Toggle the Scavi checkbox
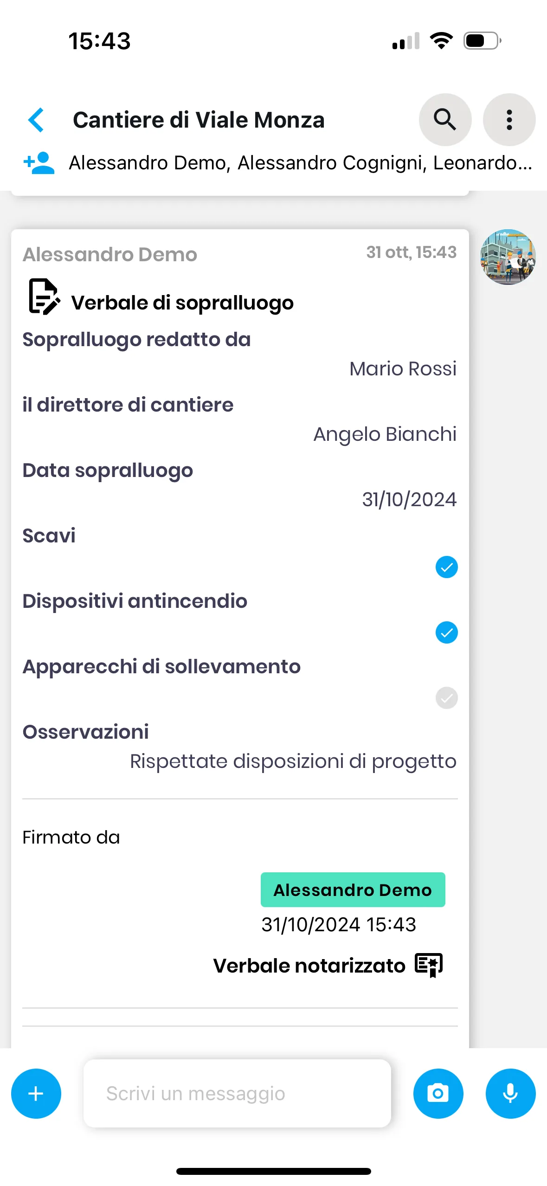Screen dimensions: 547x1186 pos(446,567)
